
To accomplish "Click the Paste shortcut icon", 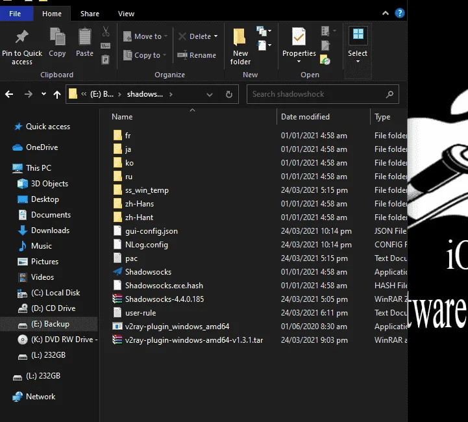I will point(106,59).
